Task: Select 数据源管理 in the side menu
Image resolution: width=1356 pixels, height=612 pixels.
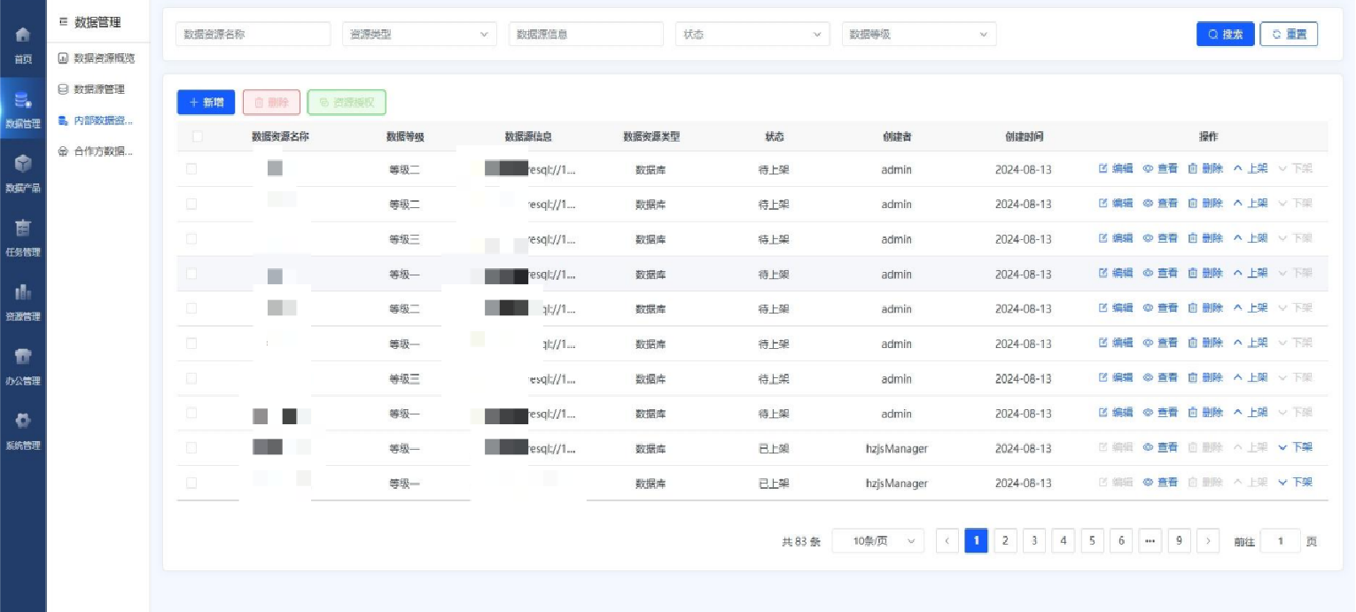Action: click(x=99, y=89)
